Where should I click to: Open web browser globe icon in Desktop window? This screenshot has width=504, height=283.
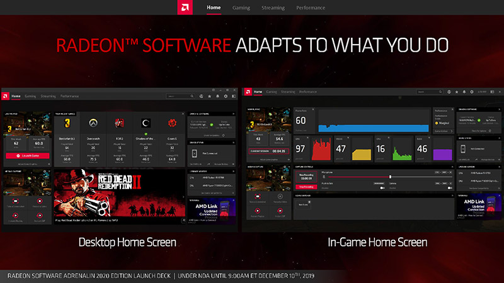pyautogui.click(x=201, y=96)
